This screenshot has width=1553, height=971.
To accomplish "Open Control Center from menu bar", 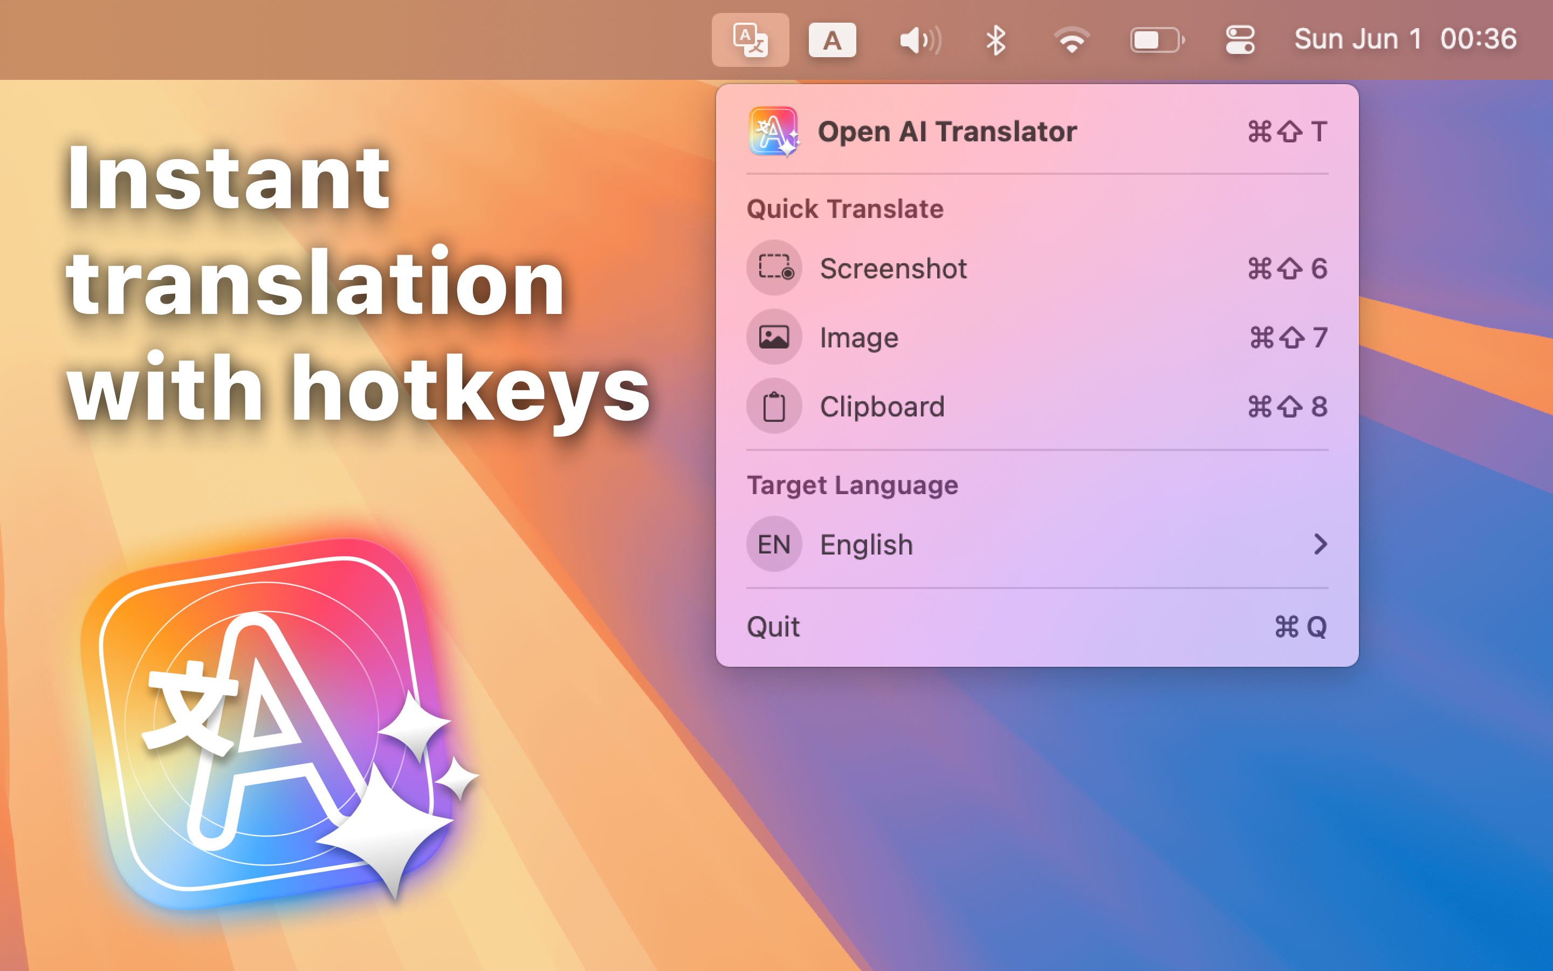I will pos(1240,40).
